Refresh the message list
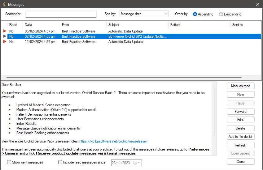 [x=240, y=145]
